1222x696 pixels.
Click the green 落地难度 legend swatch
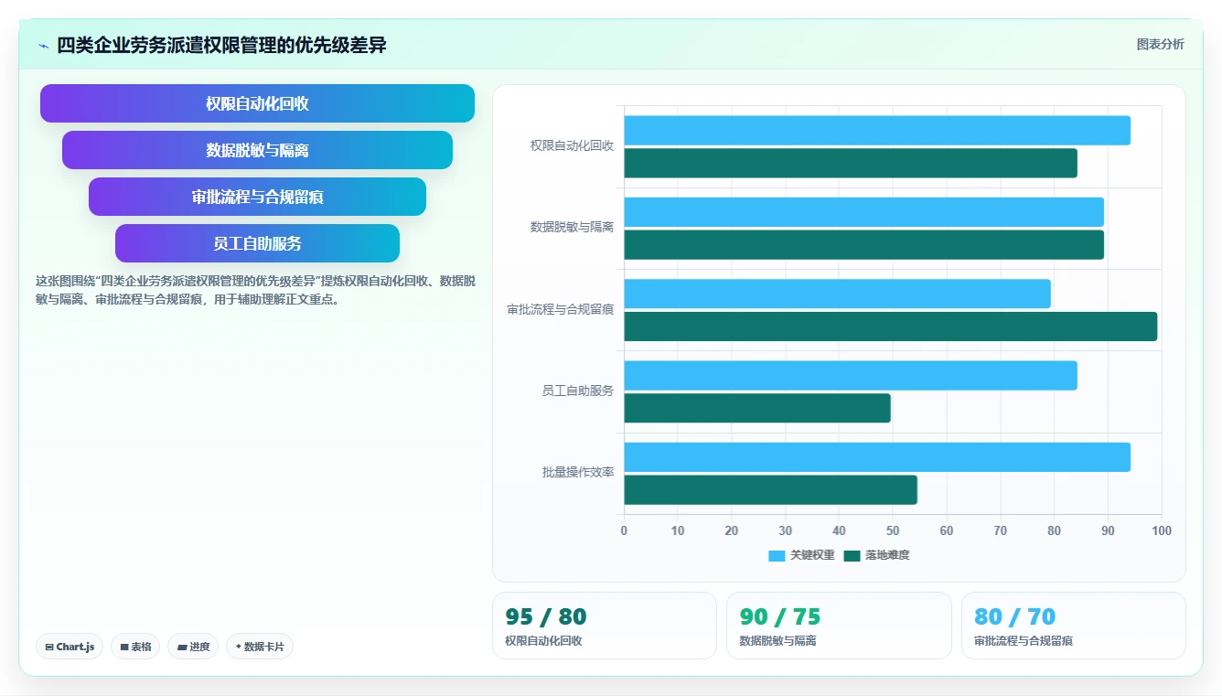coord(852,555)
